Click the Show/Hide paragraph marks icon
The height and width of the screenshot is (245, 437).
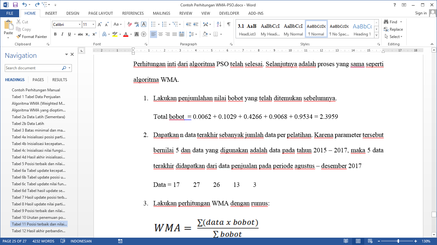click(x=229, y=24)
